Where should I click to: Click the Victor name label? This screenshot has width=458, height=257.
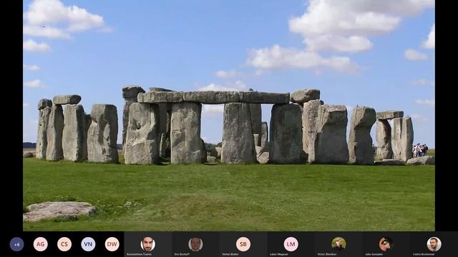click(x=327, y=254)
